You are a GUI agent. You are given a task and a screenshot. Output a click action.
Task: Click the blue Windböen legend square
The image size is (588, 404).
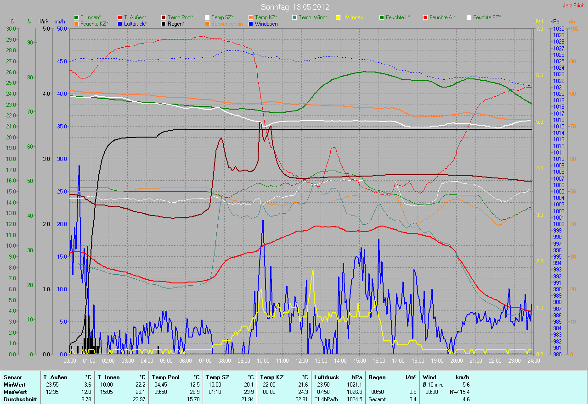coord(251,23)
